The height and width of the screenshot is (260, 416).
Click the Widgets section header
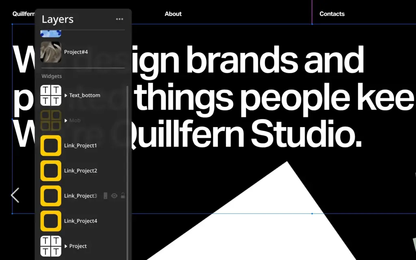pos(52,76)
